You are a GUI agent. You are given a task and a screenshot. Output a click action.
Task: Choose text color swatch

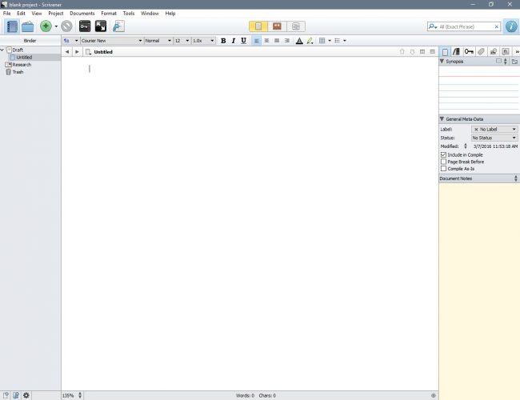[x=299, y=41]
